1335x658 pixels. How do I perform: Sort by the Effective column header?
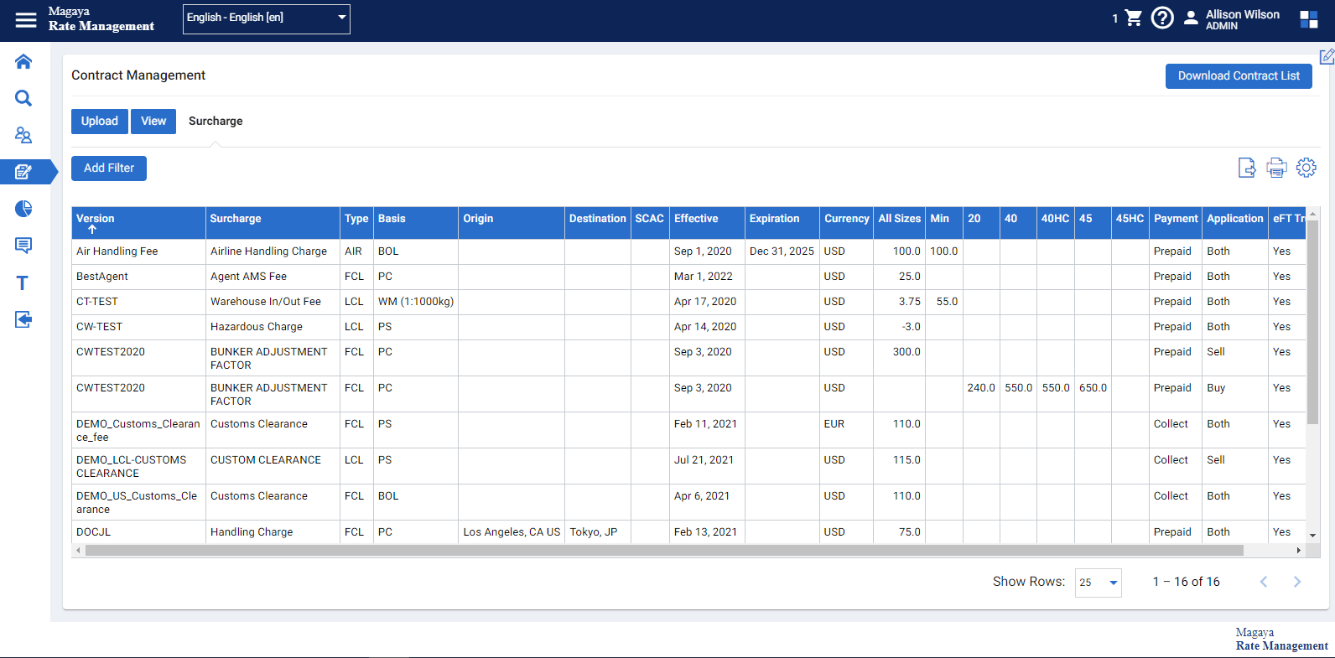pos(707,223)
